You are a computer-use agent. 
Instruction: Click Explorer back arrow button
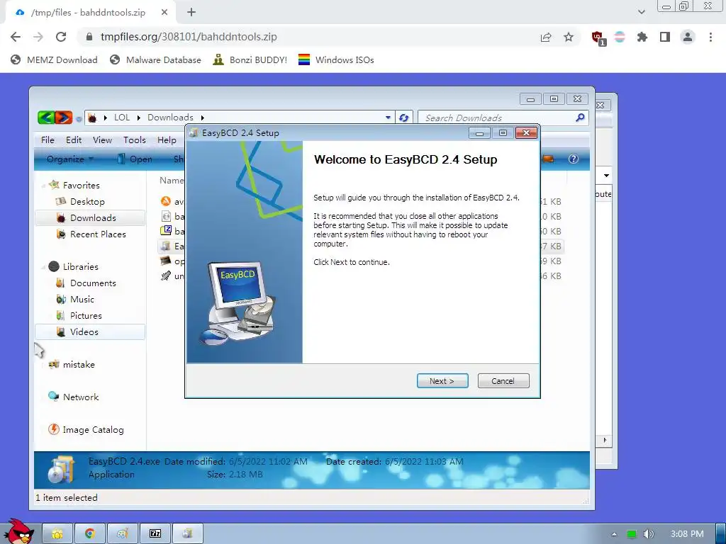click(x=46, y=118)
